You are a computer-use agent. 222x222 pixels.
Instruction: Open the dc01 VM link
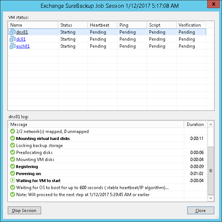coord(21,39)
